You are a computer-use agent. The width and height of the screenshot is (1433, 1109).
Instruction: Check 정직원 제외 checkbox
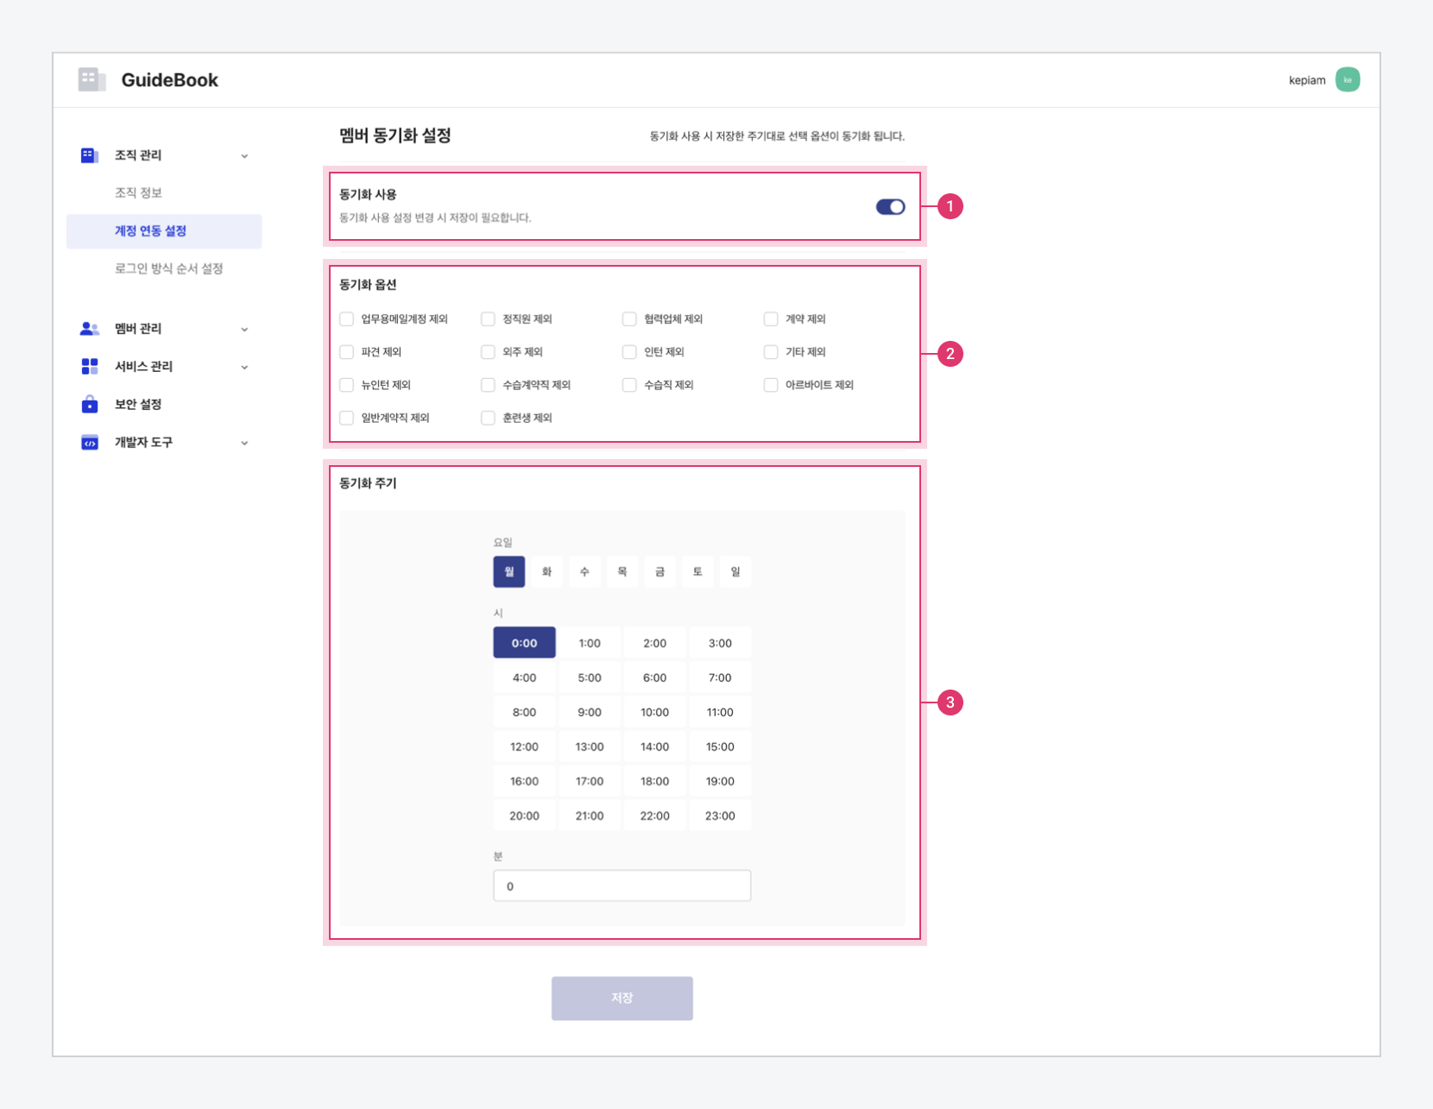[489, 319]
